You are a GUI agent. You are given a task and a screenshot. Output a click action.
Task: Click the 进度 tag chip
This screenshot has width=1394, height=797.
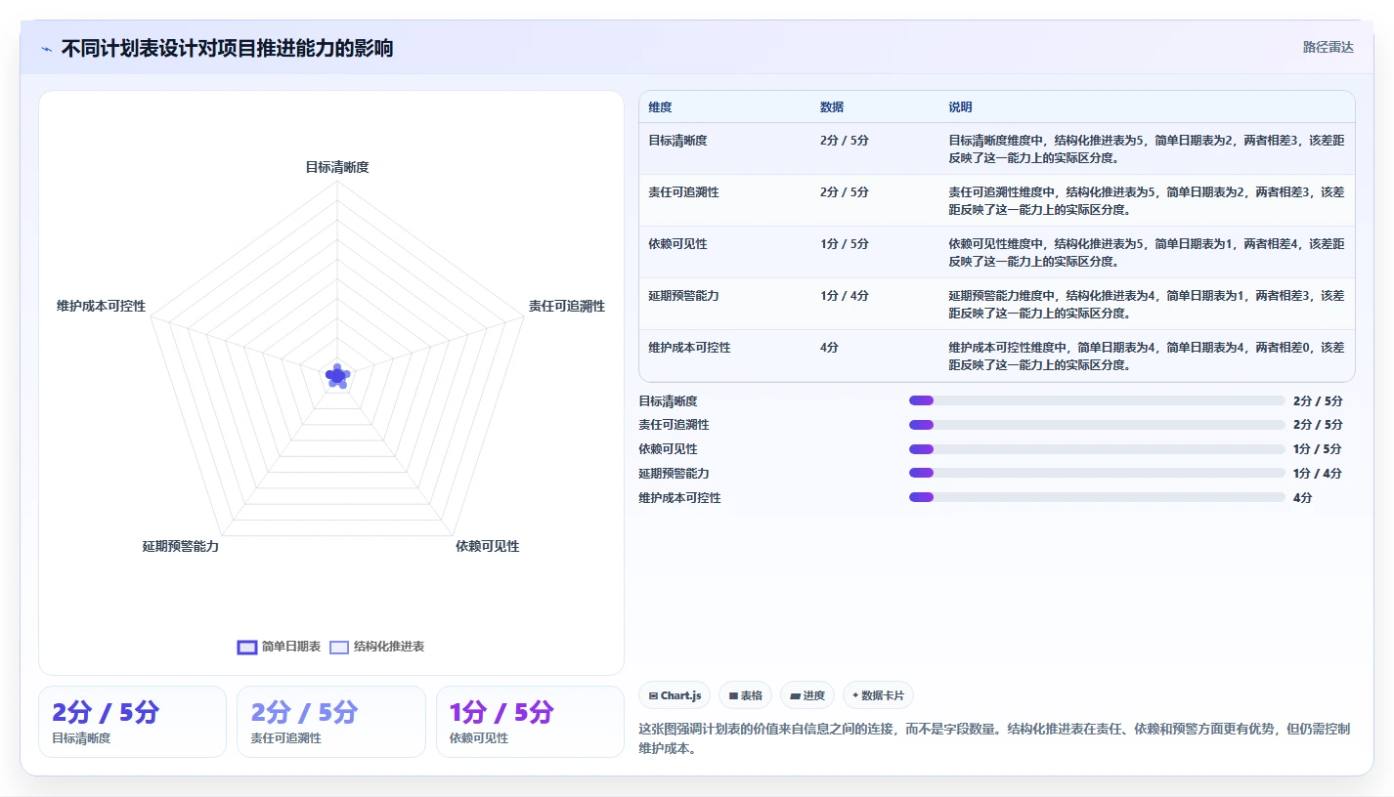tap(807, 695)
